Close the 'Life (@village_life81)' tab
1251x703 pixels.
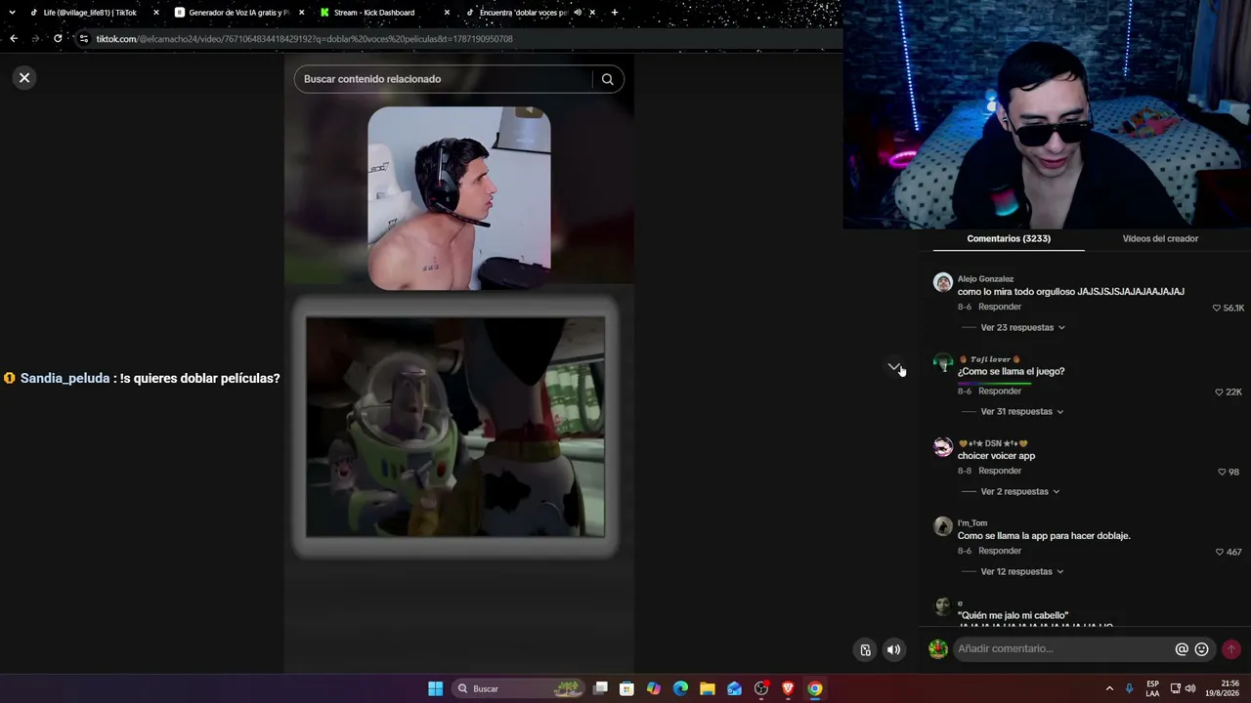(155, 13)
